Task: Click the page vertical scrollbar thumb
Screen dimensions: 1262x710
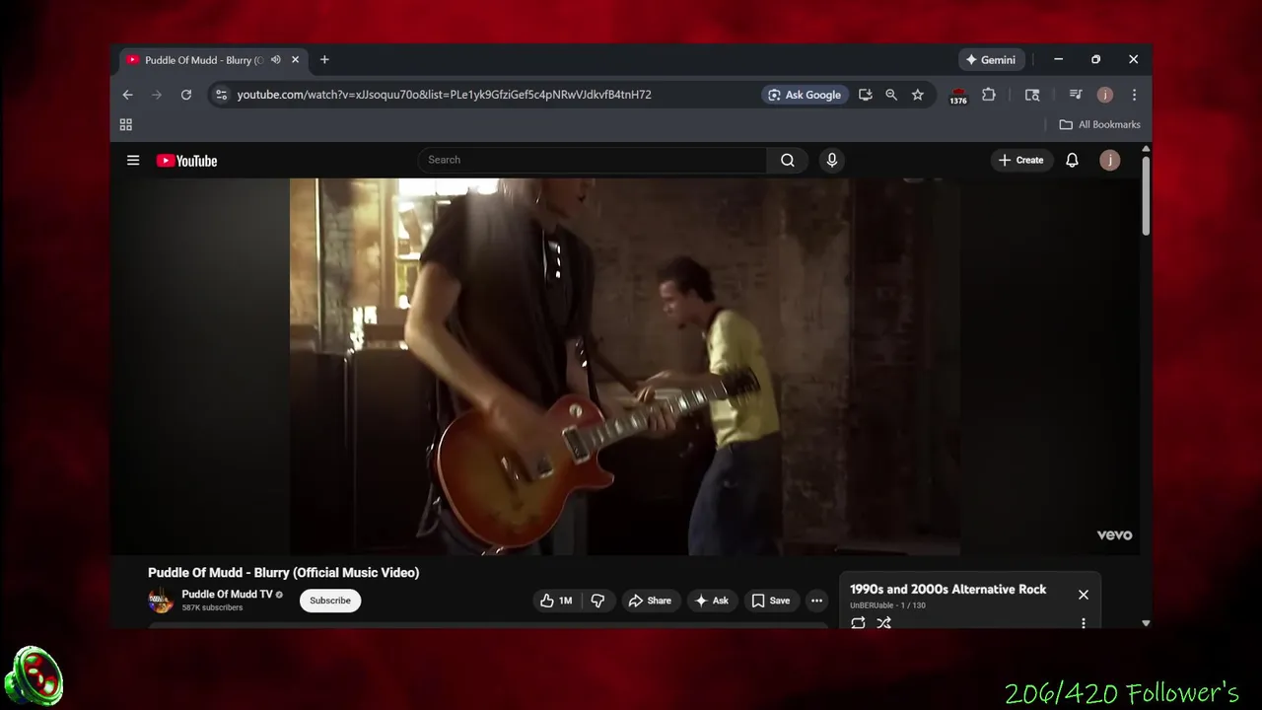Action: [1146, 195]
